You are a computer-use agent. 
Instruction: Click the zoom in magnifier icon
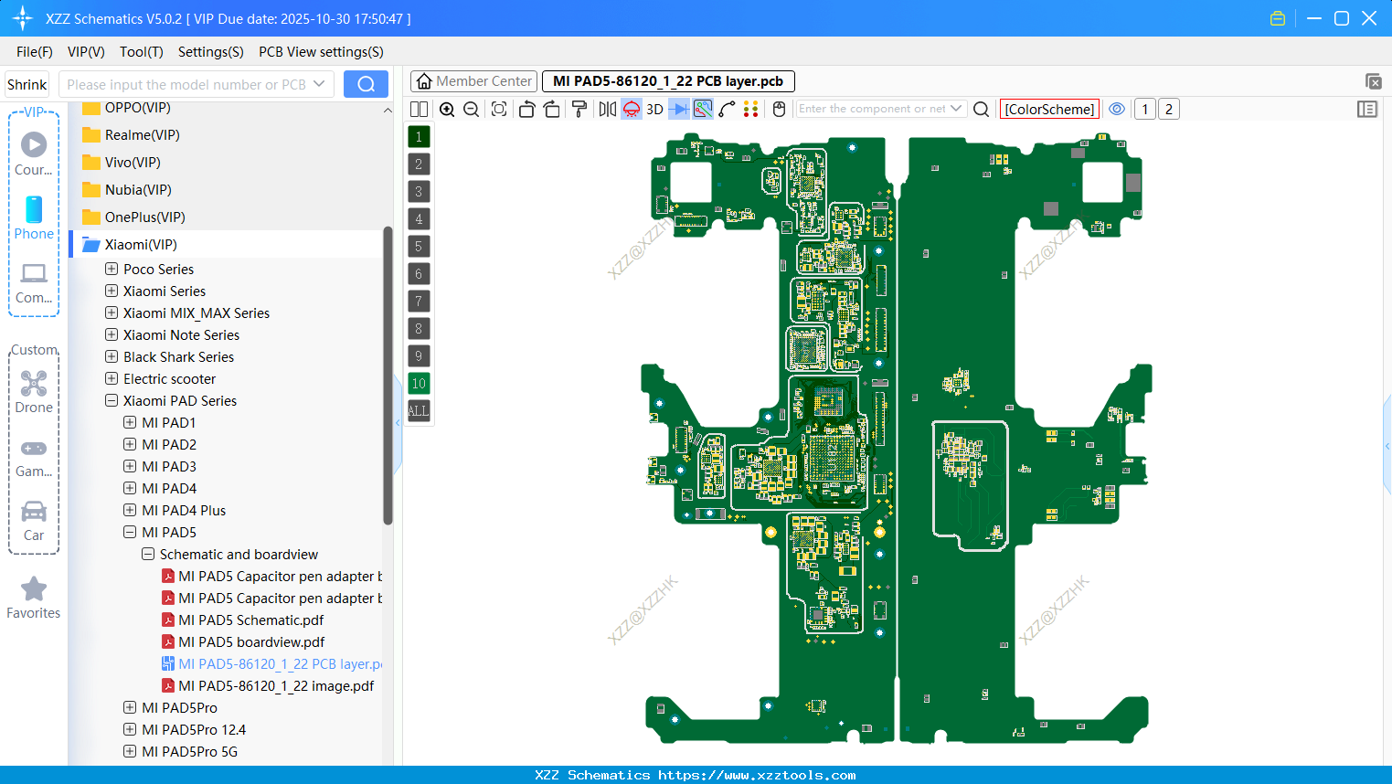447,110
